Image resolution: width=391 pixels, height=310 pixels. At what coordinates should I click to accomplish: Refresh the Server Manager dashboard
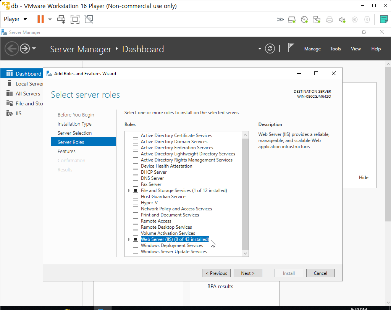coord(270,48)
